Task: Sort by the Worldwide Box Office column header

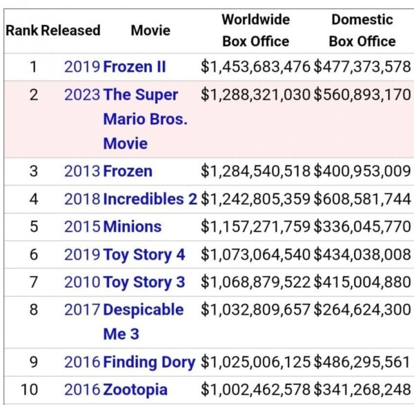Action: (255, 30)
